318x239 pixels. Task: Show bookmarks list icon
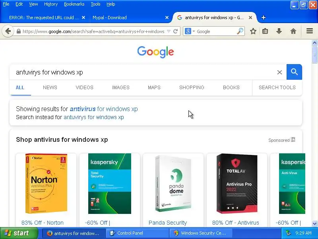pyautogui.click(x=265, y=31)
